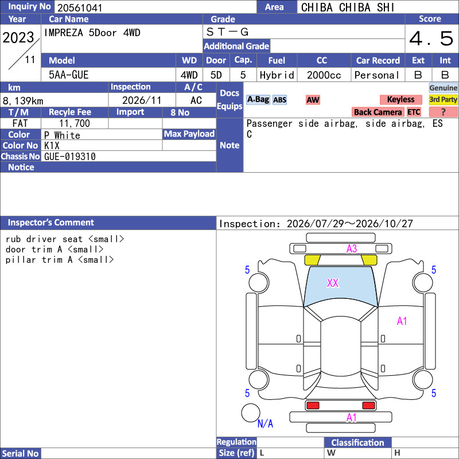The width and height of the screenshot is (459, 459).
Task: Click the A-Bag equipment badge
Action: pyautogui.click(x=258, y=100)
